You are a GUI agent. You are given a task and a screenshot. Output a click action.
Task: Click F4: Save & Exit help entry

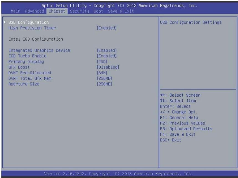178,134
